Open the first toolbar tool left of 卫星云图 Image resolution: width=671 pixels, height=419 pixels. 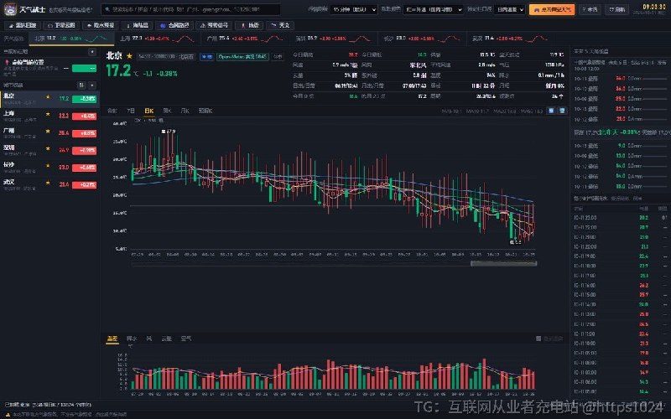(x=23, y=26)
